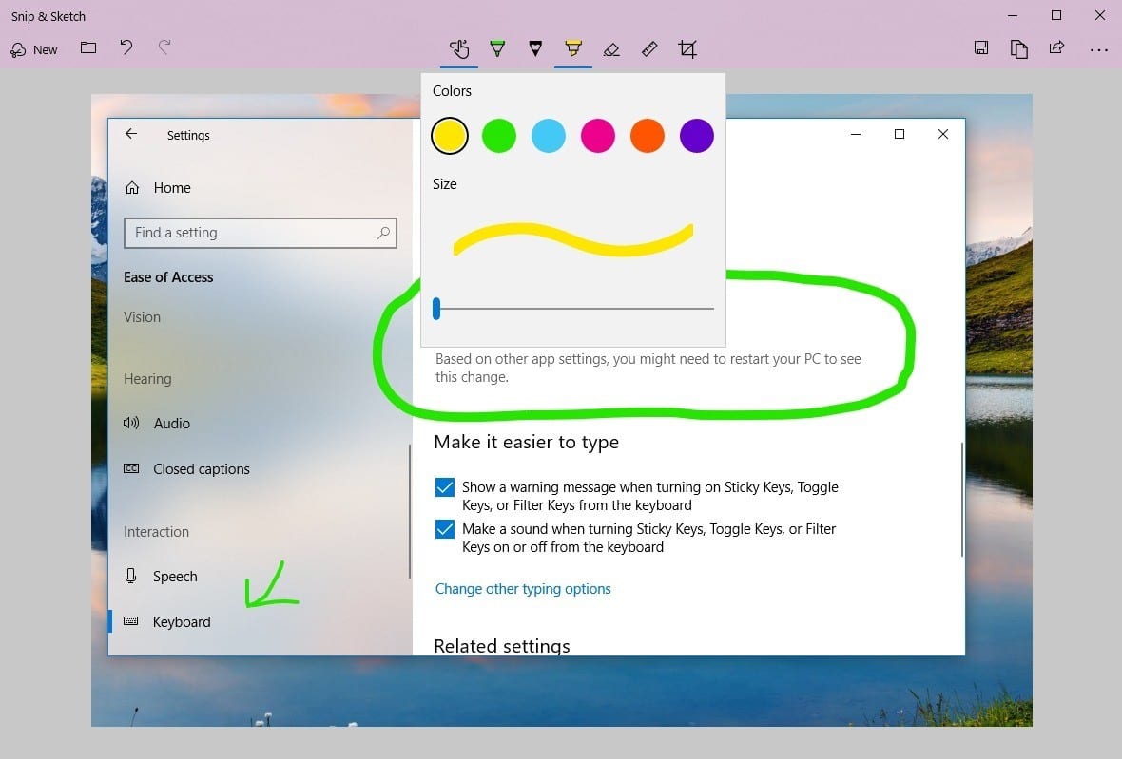Open the See more ellipsis menu
Viewport: 1122px width, 759px height.
click(1098, 49)
